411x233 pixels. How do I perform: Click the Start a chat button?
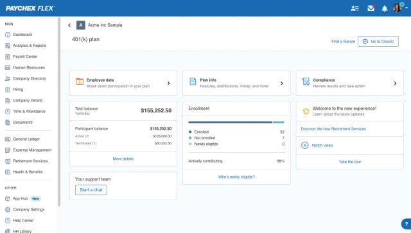91,190
